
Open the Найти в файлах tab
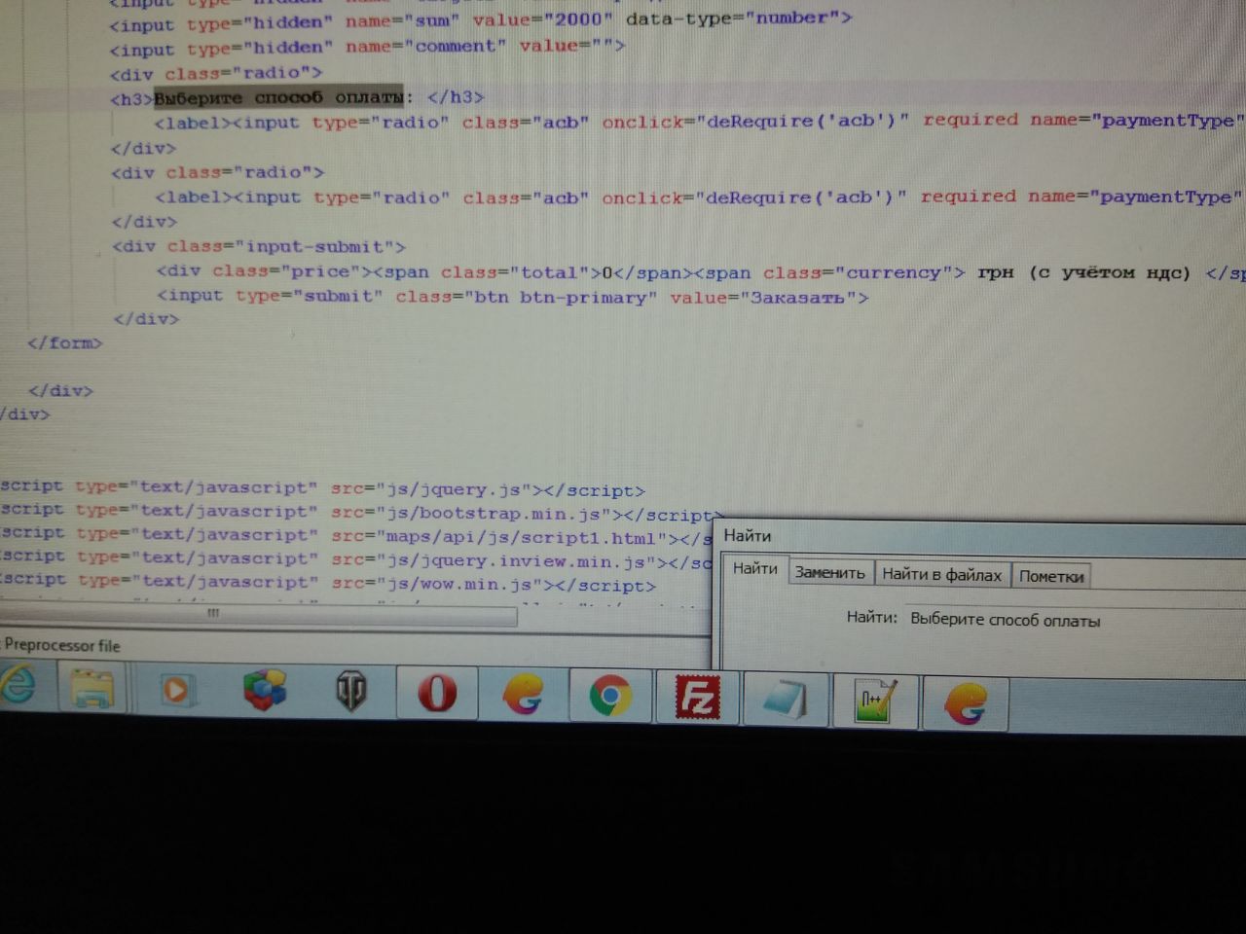click(941, 574)
